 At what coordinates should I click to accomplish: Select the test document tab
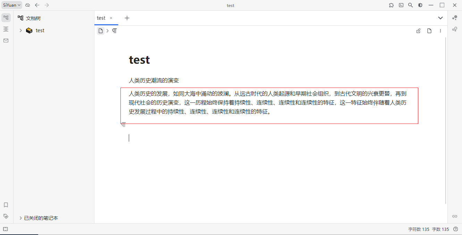click(x=101, y=18)
